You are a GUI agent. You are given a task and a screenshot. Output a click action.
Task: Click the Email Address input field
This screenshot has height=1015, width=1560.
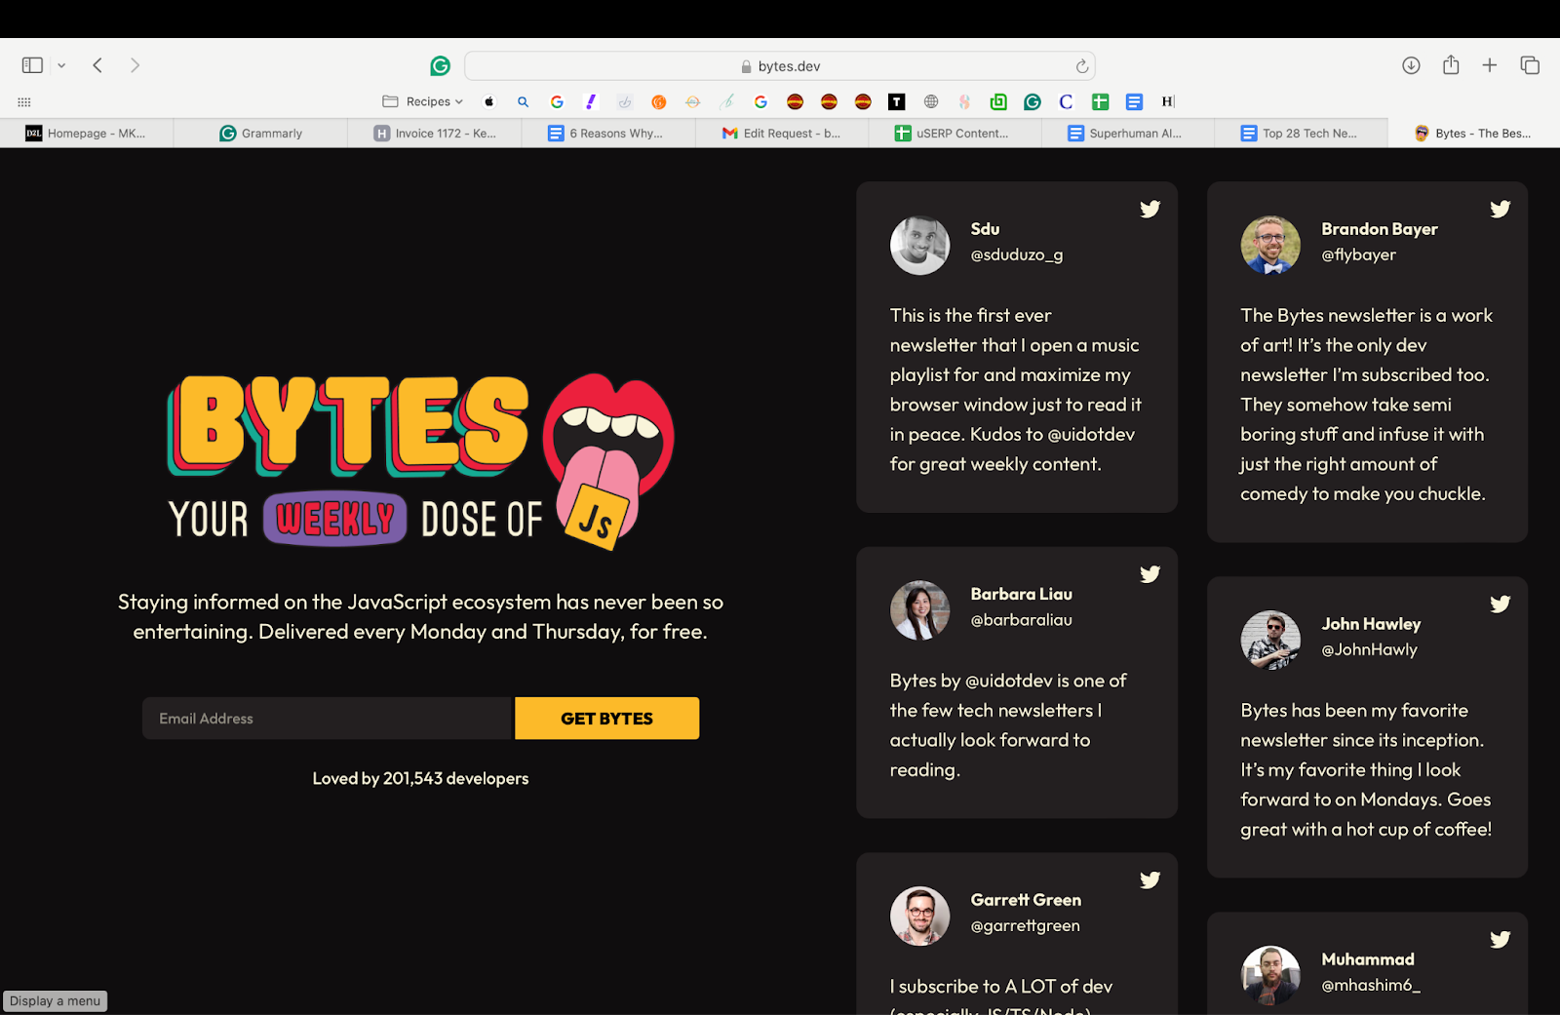tap(327, 719)
